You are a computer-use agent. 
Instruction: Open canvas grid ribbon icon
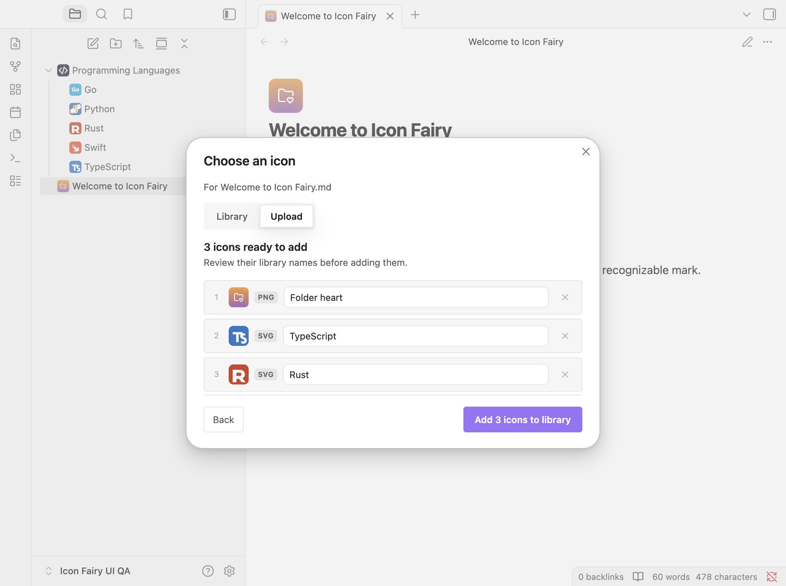[15, 89]
